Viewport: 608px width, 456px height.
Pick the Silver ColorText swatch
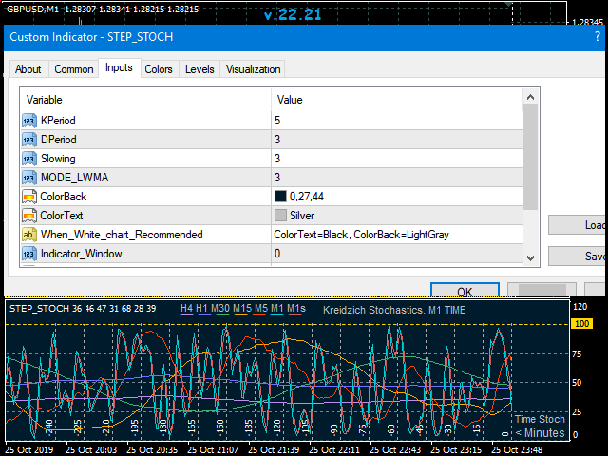[x=280, y=216]
